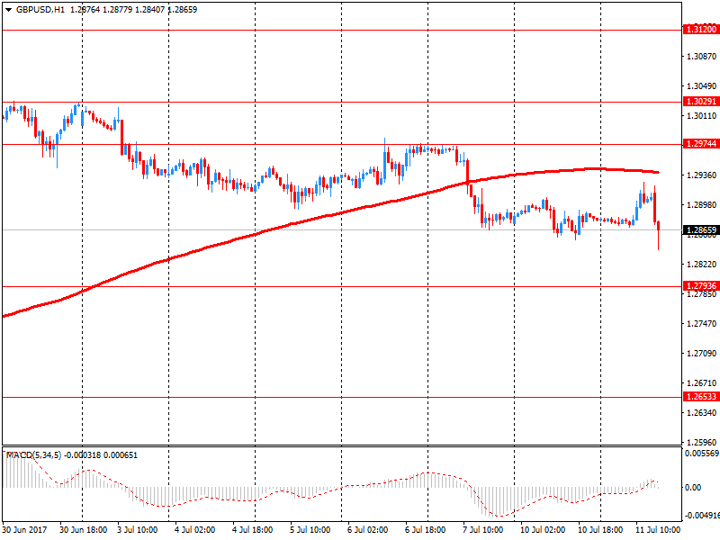
Task: Select the 1.28220 price scale value
Action: pos(701,264)
